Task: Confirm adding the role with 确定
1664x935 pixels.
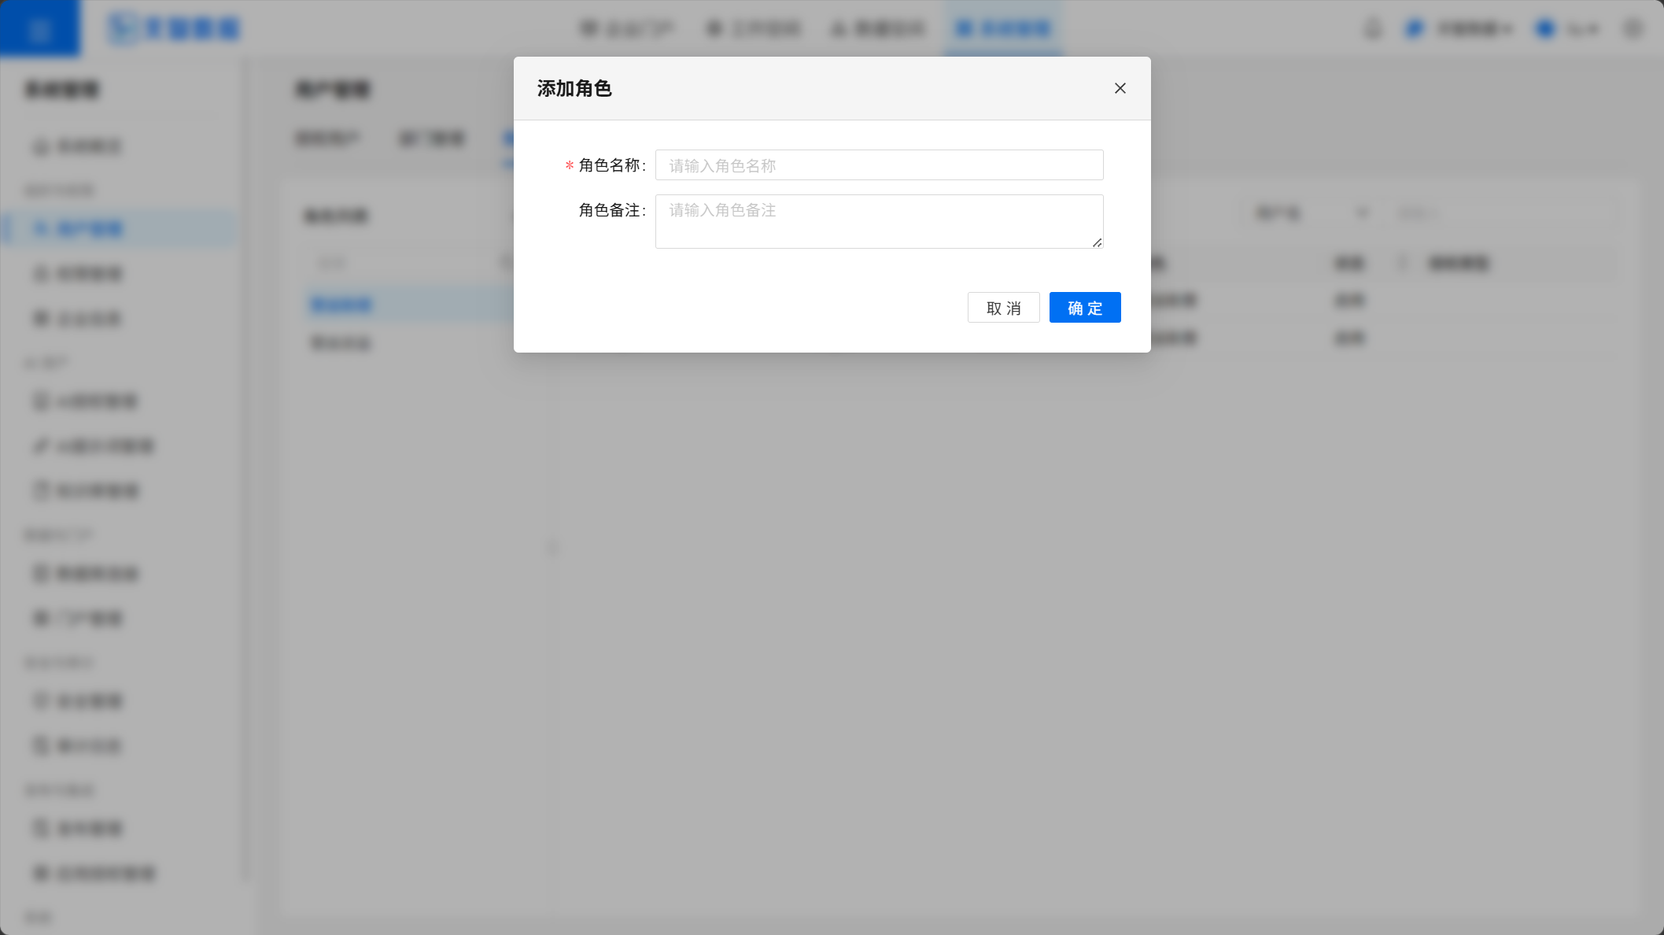Action: [x=1085, y=308]
